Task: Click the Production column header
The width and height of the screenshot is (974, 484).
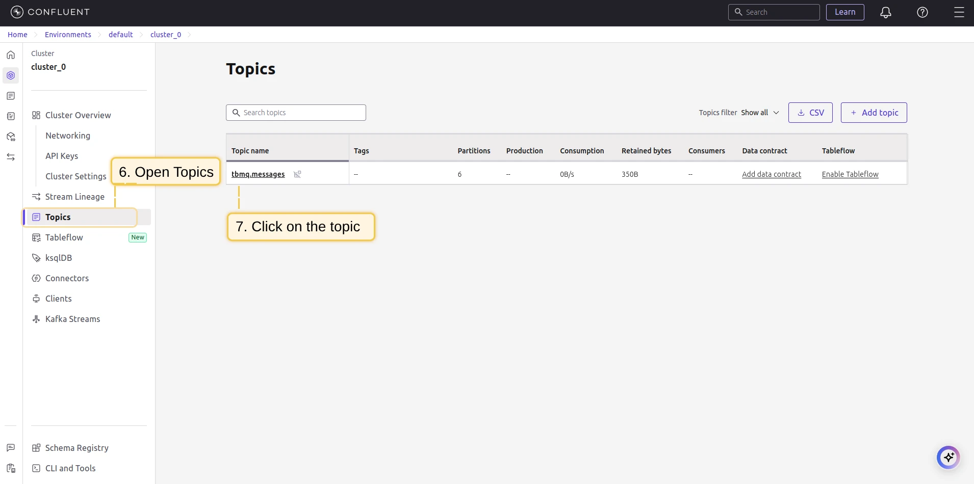Action: (x=524, y=151)
